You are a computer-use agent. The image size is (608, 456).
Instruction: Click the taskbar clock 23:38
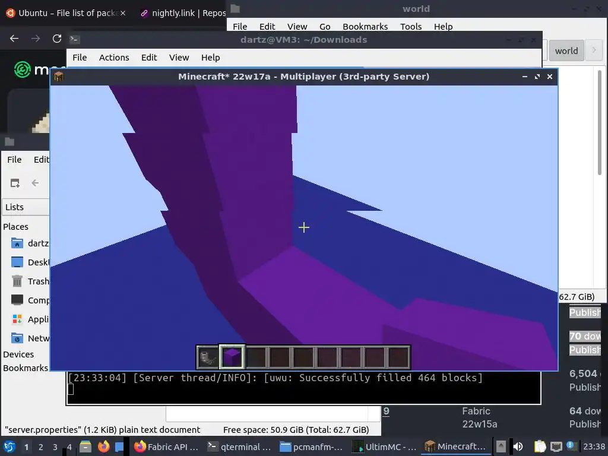coord(594,446)
